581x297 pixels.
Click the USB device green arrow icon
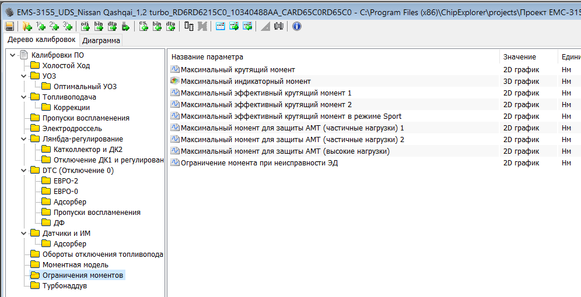coord(125,26)
